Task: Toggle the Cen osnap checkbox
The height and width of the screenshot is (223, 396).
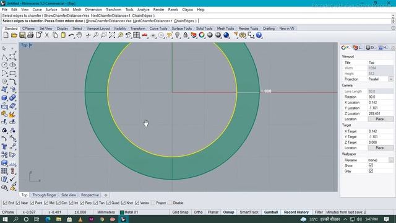Action: pos(58,203)
